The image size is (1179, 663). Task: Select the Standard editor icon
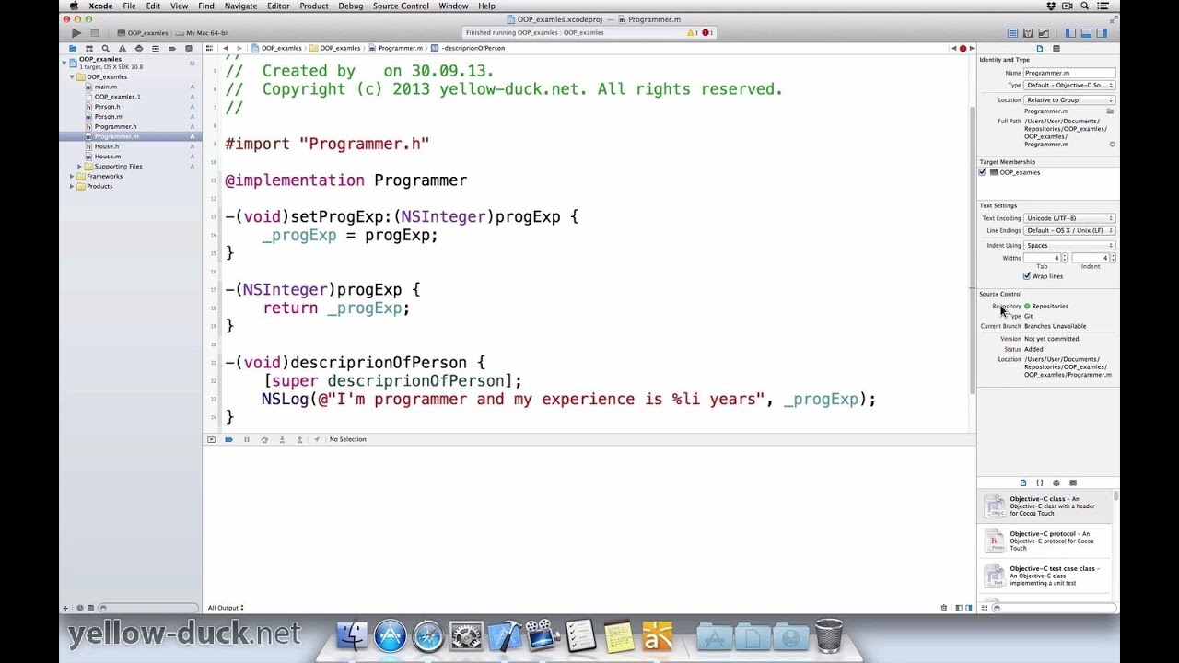(1012, 33)
